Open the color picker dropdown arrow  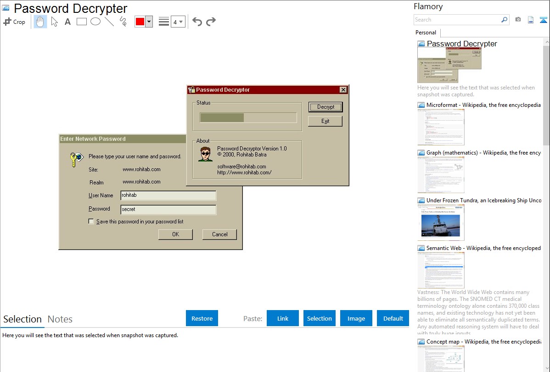[x=149, y=22]
